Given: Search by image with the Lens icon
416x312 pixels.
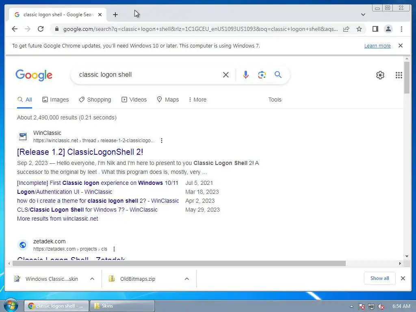Looking at the screenshot, I should pos(262,75).
